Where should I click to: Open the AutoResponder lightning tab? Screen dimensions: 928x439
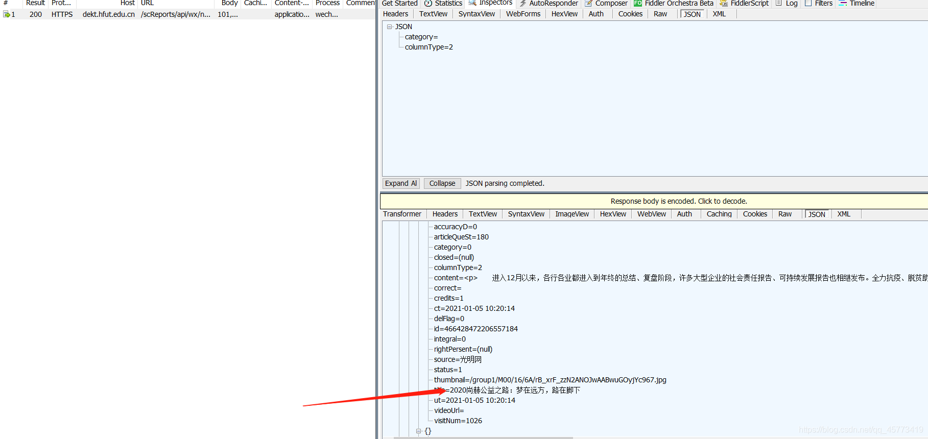click(x=549, y=3)
